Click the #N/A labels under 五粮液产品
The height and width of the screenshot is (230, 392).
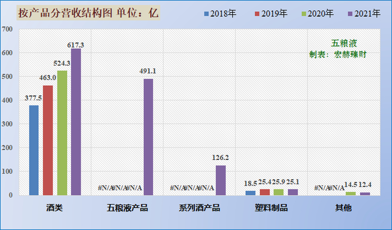pyautogui.click(x=120, y=188)
